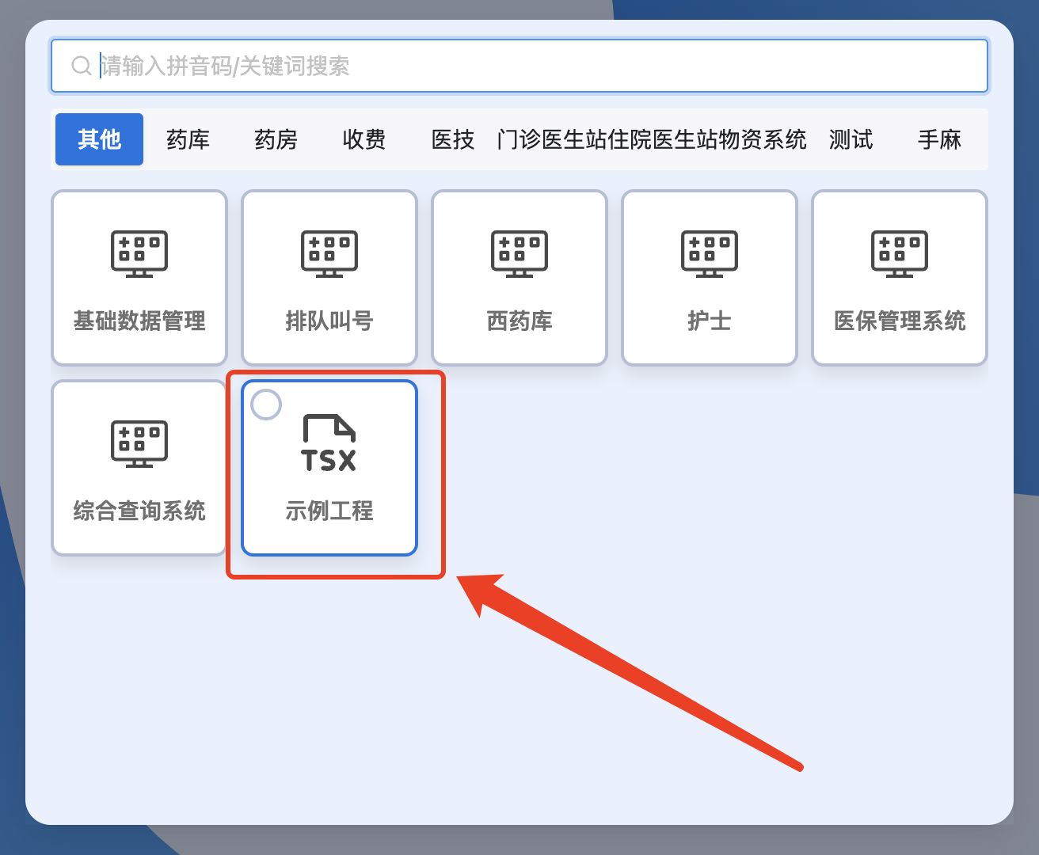Select the 测试 category

pos(851,139)
